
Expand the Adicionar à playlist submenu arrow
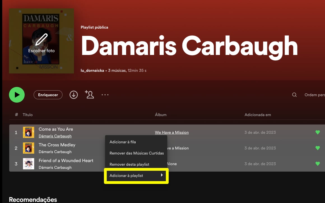click(x=162, y=175)
